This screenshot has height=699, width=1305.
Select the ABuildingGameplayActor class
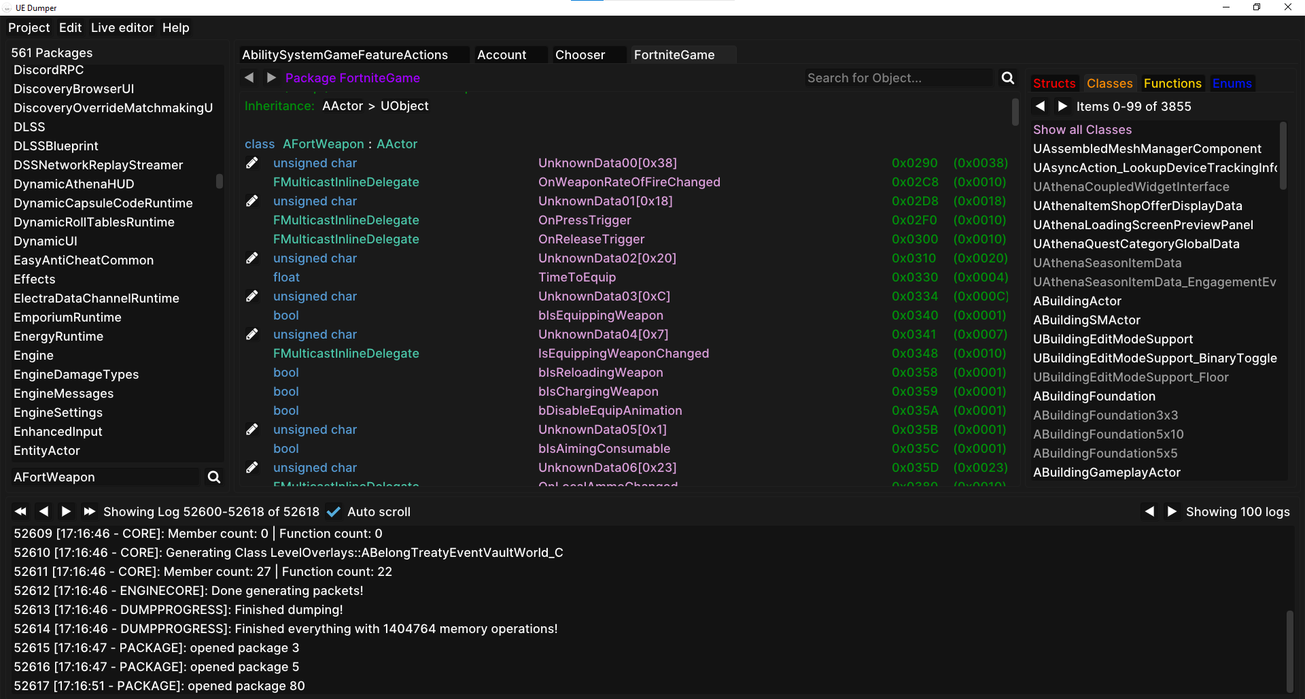point(1107,473)
